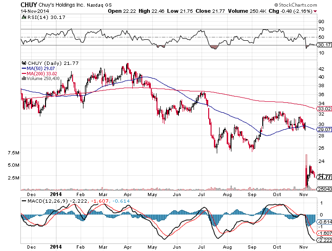
Task: Click the -2.222 MACD axis value tag
Action: coord(324,240)
